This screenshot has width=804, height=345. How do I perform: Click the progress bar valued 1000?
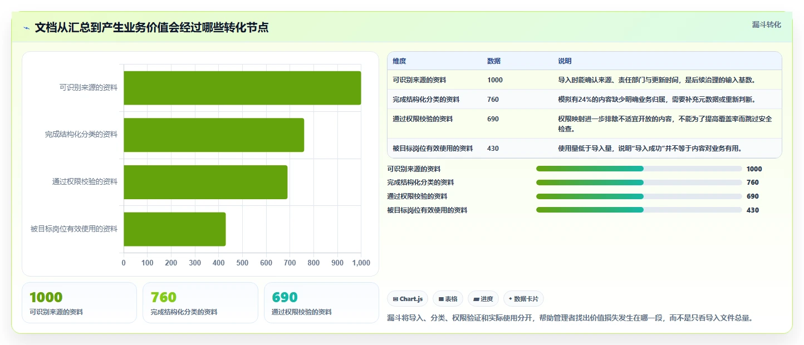(x=639, y=169)
